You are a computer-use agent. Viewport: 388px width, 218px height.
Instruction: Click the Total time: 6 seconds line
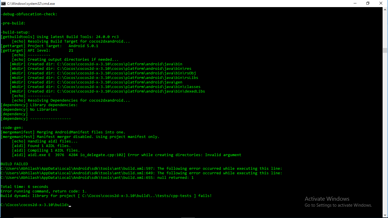(24, 187)
